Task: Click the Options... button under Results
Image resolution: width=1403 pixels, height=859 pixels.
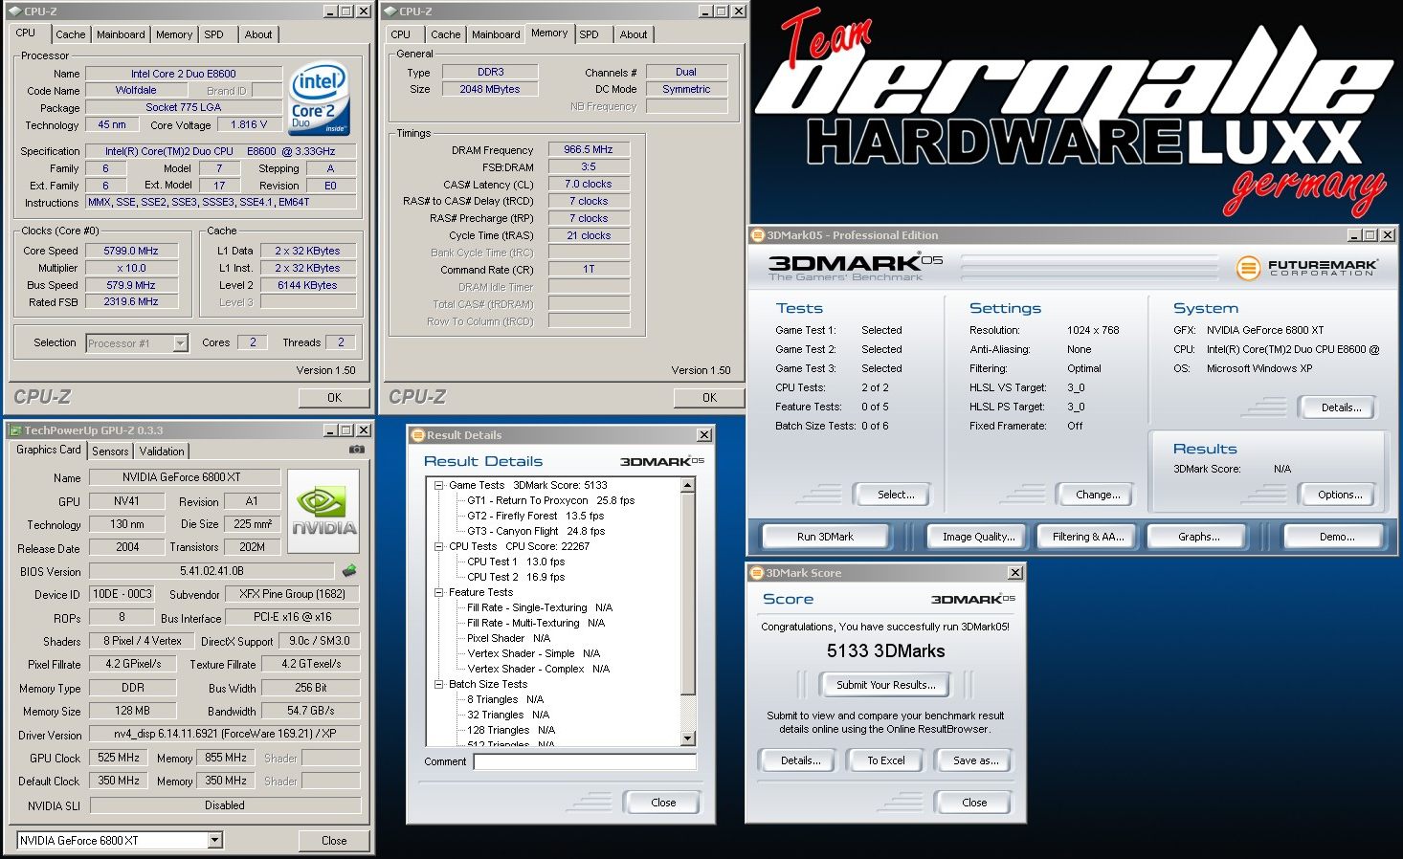Action: (x=1340, y=495)
